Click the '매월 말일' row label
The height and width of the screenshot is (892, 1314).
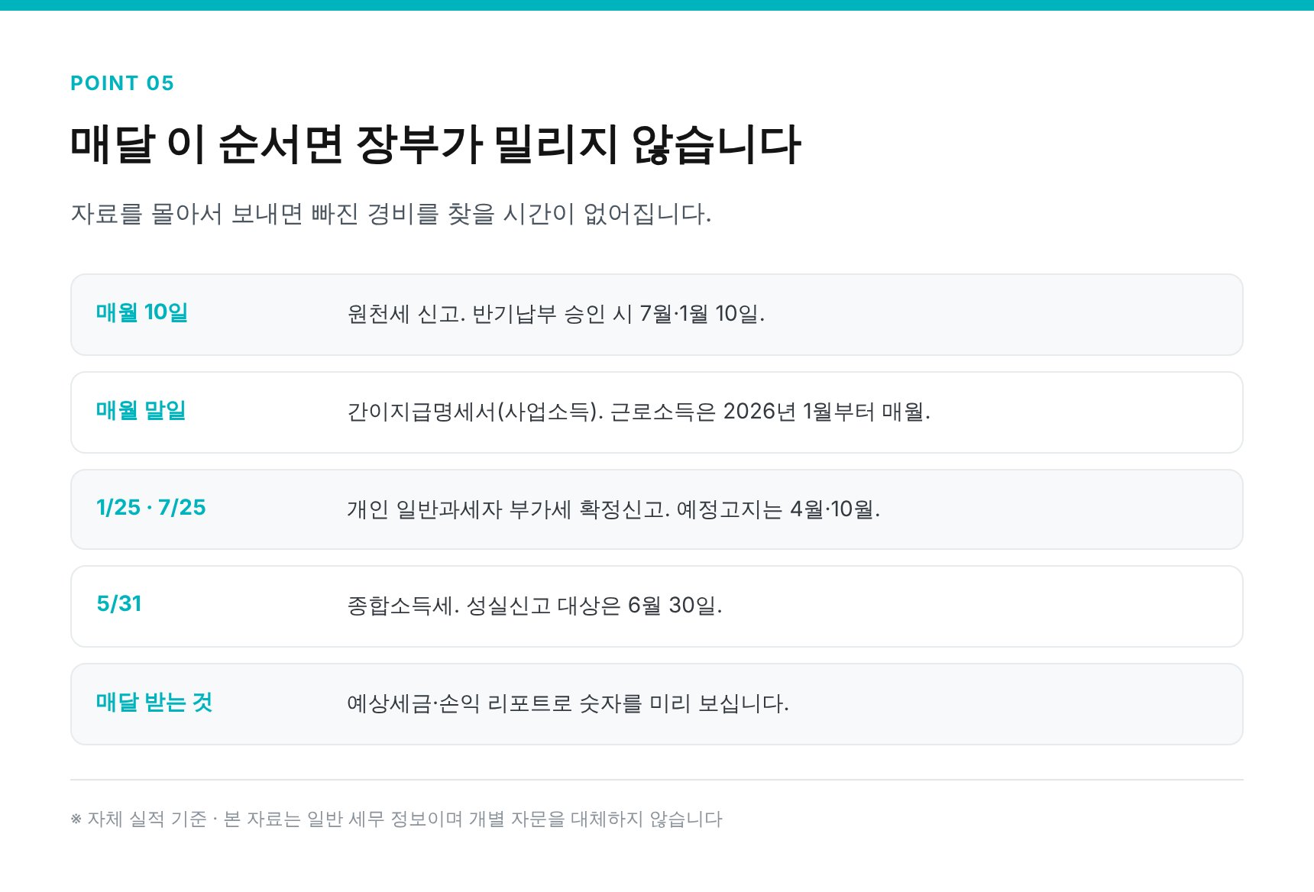tap(141, 410)
